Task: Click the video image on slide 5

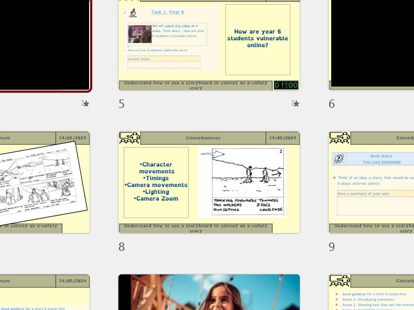Action: pos(140,34)
